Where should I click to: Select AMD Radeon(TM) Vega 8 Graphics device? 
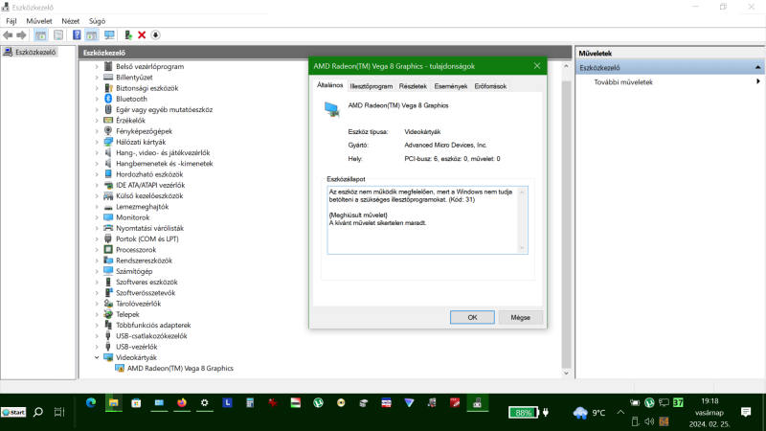click(x=180, y=369)
